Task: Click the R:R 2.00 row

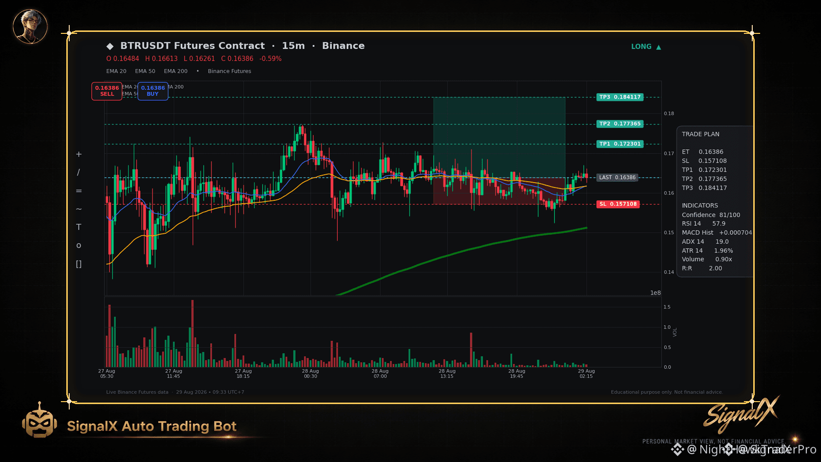Action: click(702, 269)
